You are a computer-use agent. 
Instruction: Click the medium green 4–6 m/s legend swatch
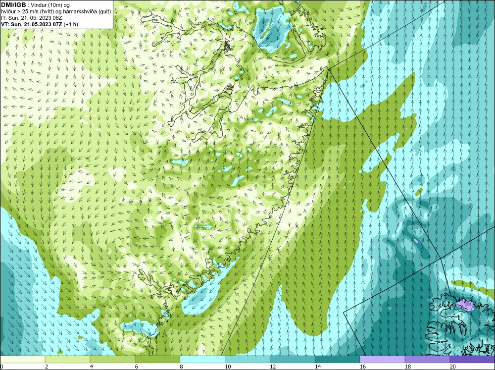pos(112,360)
